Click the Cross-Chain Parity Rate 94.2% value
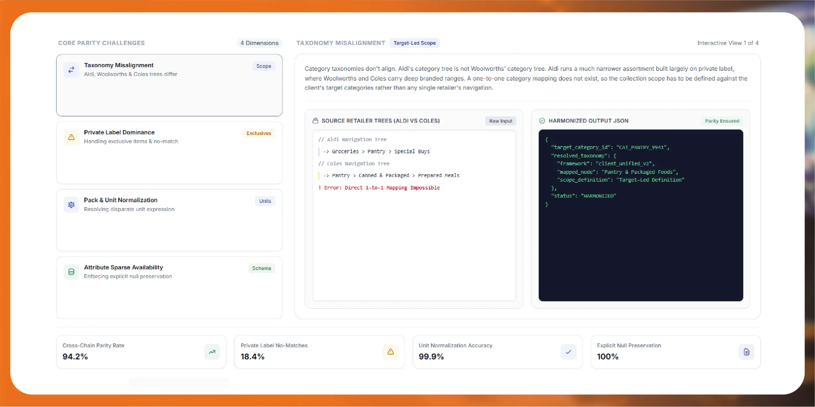Screen dimensions: 815x407 tap(75, 357)
